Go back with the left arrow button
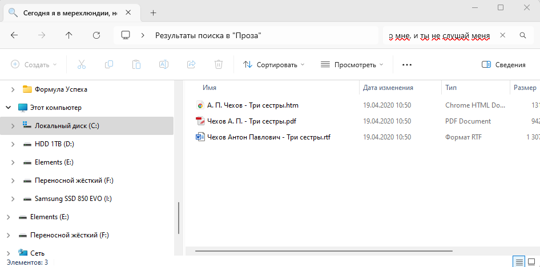 (x=14, y=35)
